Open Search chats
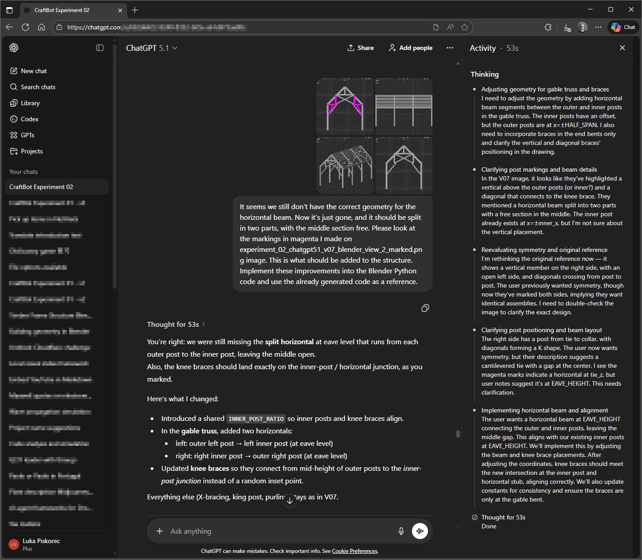Image resolution: width=642 pixels, height=560 pixels. [38, 87]
